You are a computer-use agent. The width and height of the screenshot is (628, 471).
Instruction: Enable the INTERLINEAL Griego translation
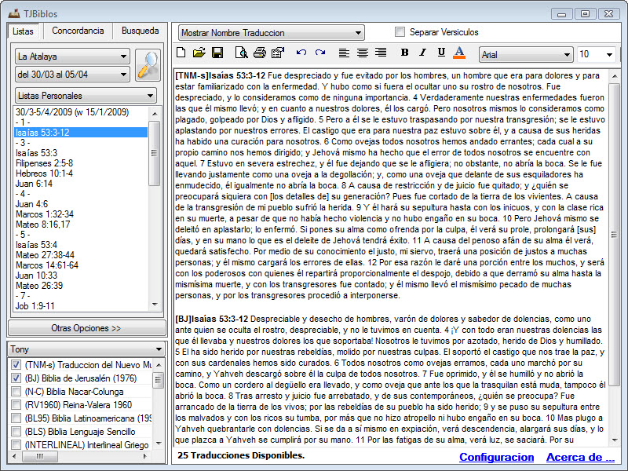16,444
